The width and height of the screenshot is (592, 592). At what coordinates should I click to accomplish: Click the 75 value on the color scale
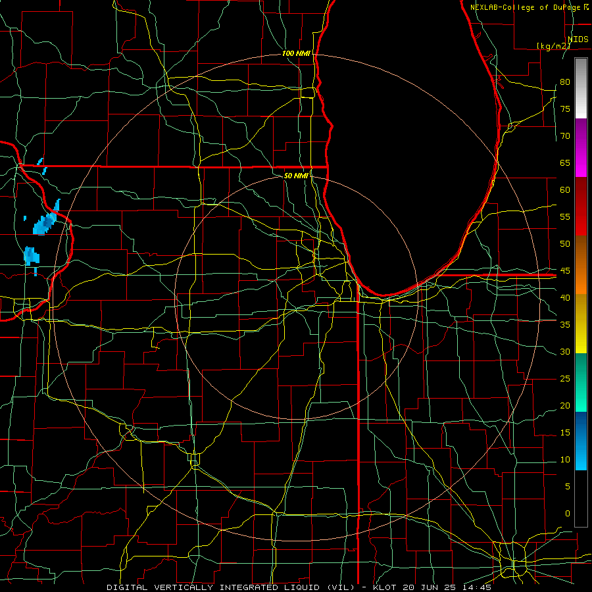tap(565, 109)
